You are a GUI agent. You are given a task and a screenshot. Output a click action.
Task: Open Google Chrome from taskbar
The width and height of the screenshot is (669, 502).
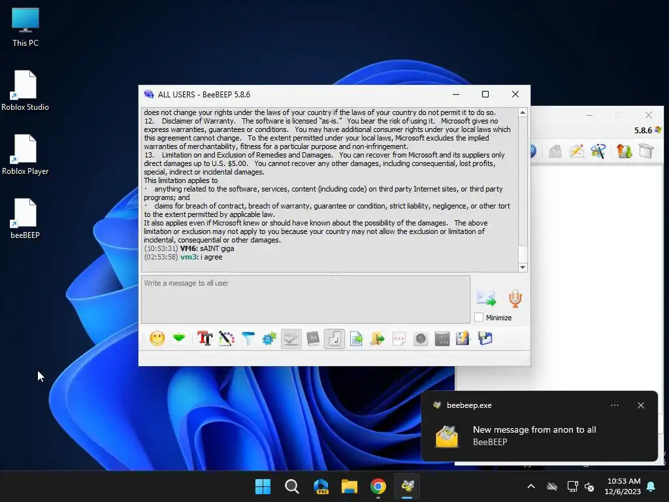coord(378,486)
